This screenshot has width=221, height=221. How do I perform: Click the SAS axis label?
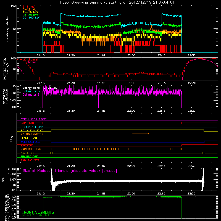pos(3,180)
